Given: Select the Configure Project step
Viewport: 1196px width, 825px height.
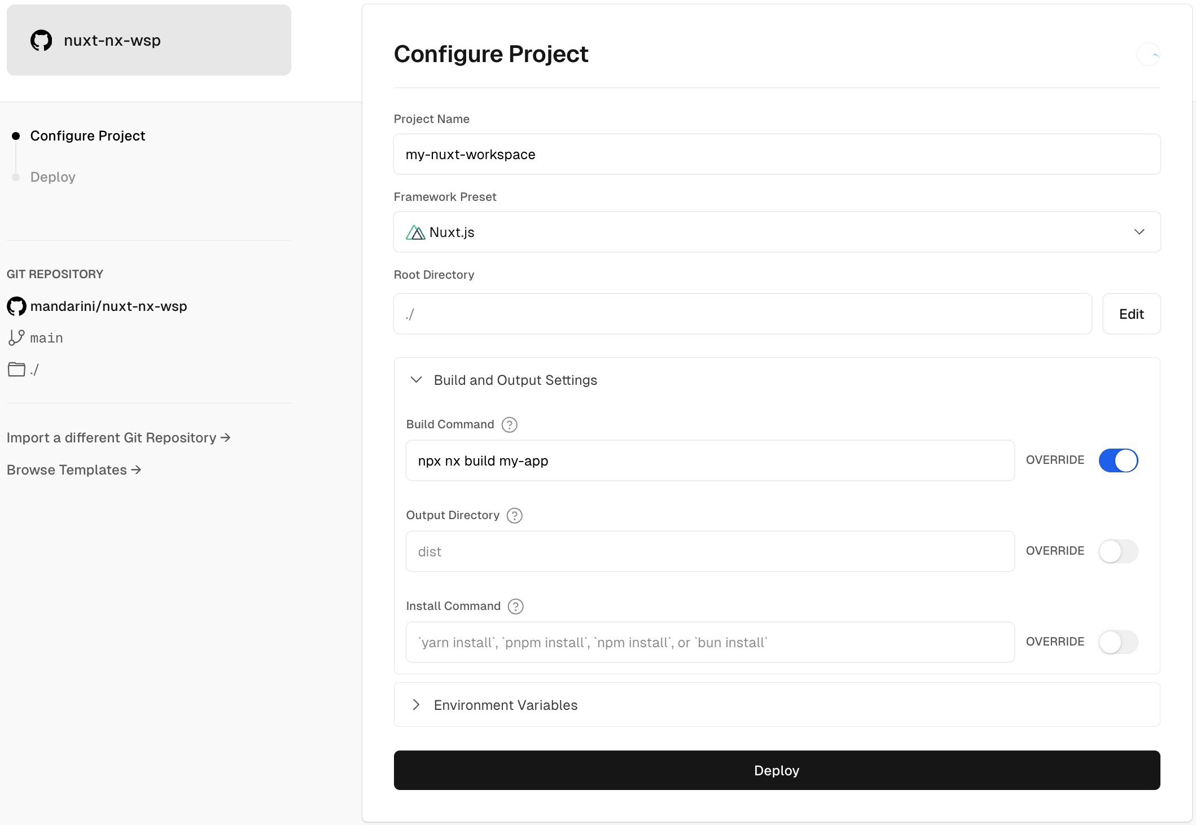Looking at the screenshot, I should (x=87, y=135).
